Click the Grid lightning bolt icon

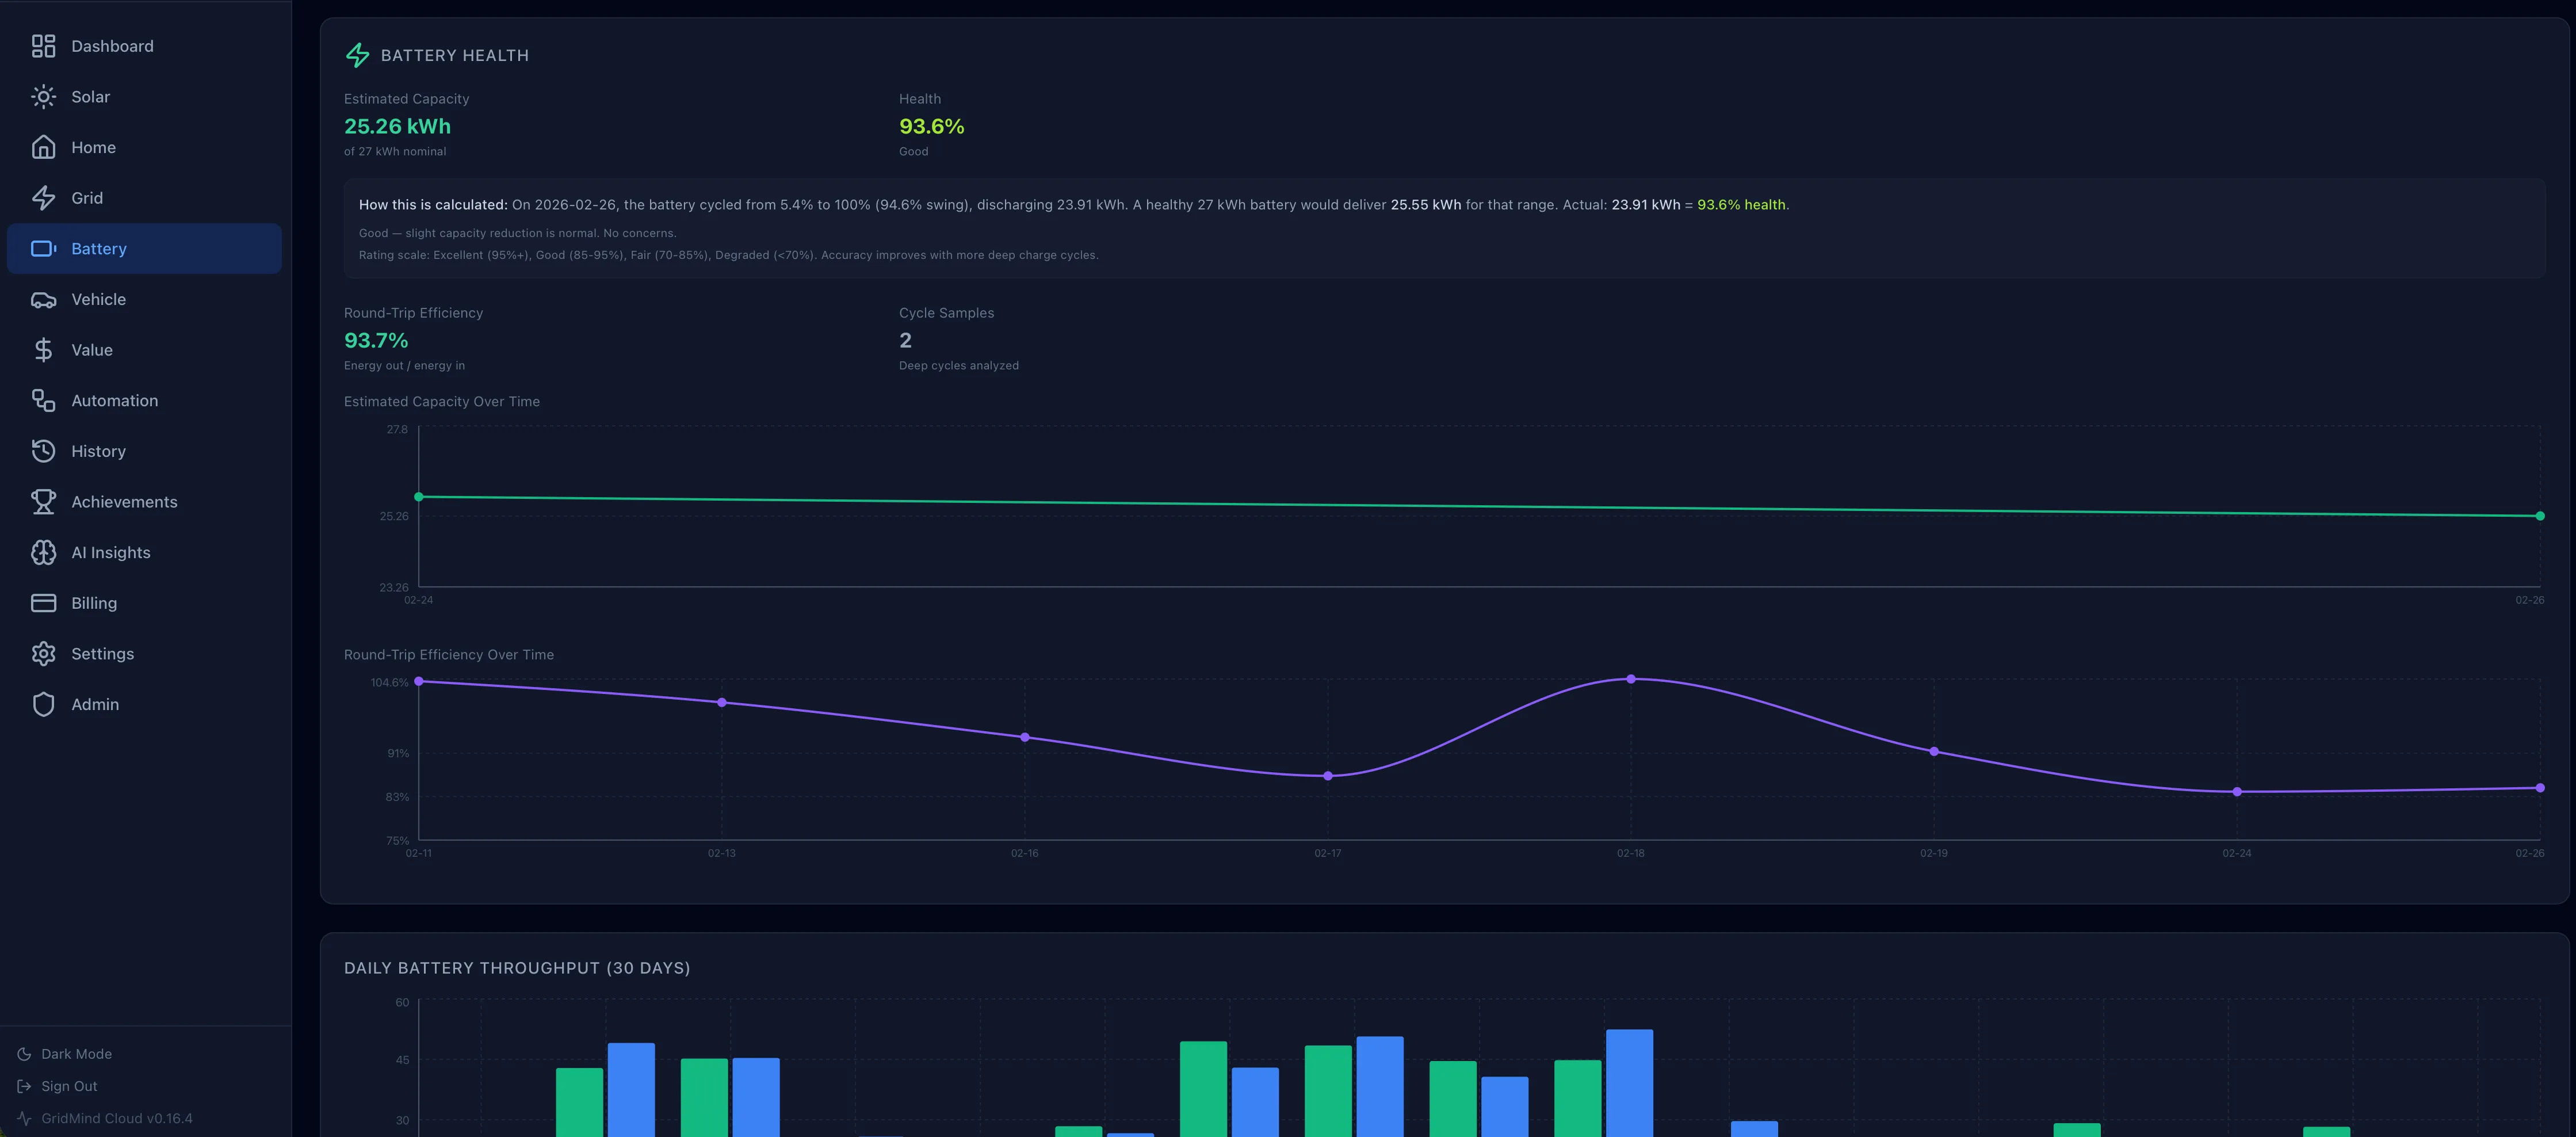(x=43, y=198)
